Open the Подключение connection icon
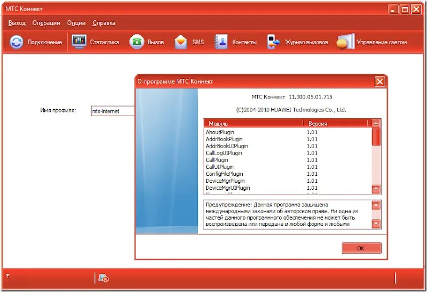Screen dimensions: 427x292 coord(17,42)
